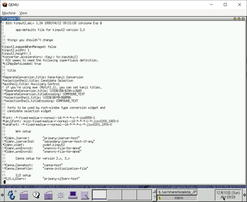Click the '*KanaFont:' jisx0201 line

click(57, 125)
